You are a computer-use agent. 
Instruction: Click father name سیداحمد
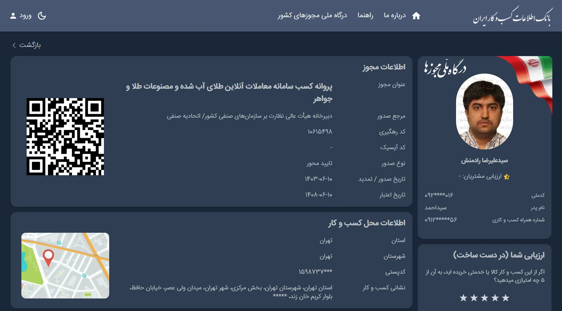tap(436, 208)
